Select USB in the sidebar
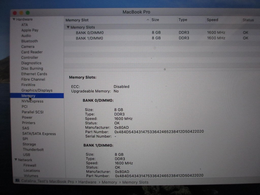Viewport: 260px width, 195px height. pos(26,155)
